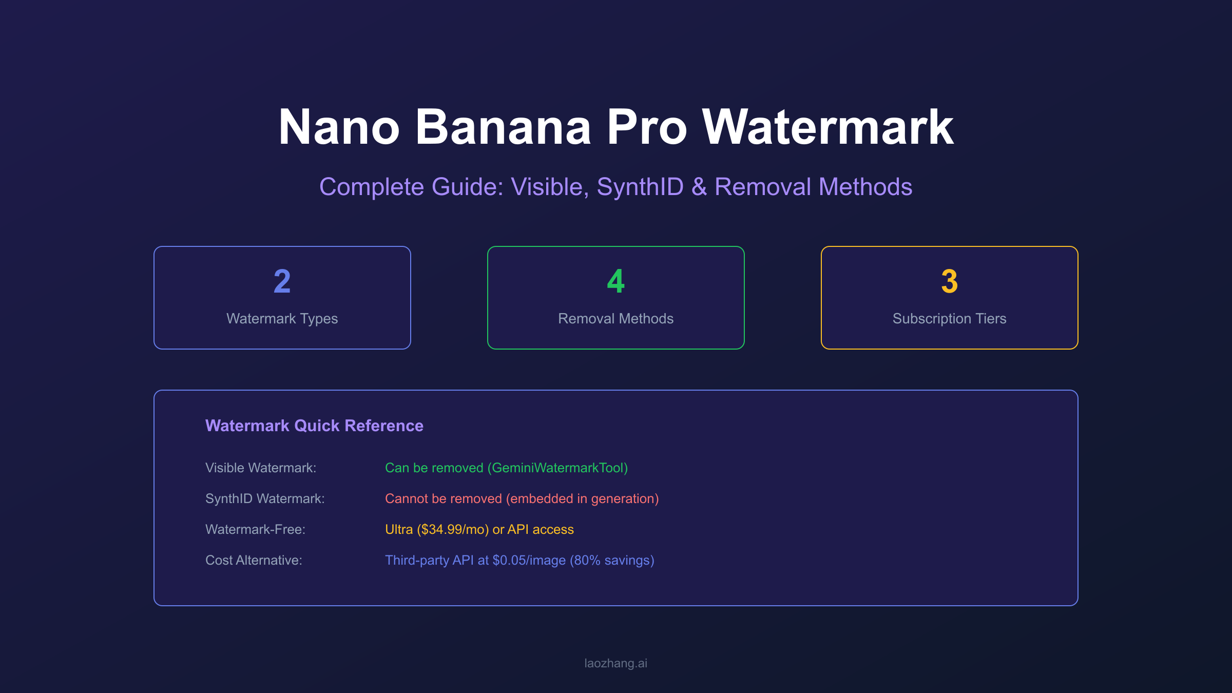Click the "SynthID Watermark:" row label

point(265,498)
